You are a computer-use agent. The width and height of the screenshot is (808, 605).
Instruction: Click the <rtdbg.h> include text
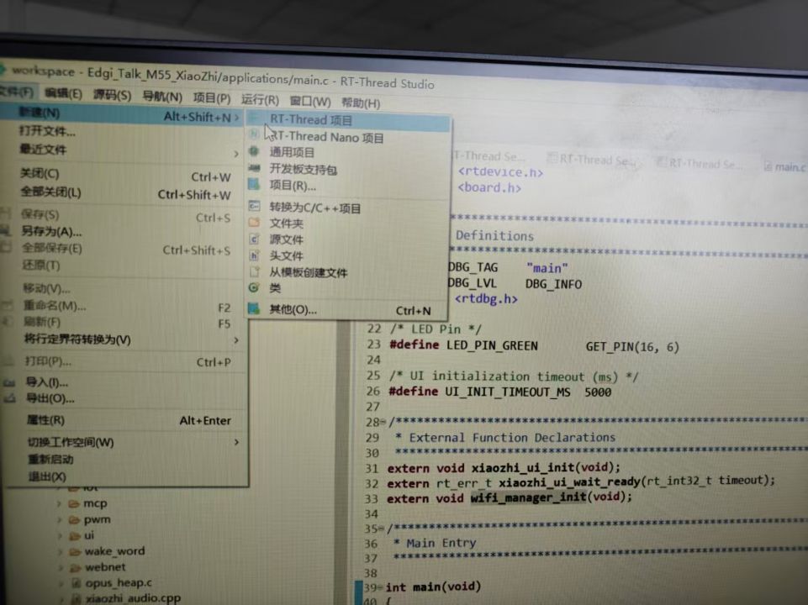click(486, 298)
